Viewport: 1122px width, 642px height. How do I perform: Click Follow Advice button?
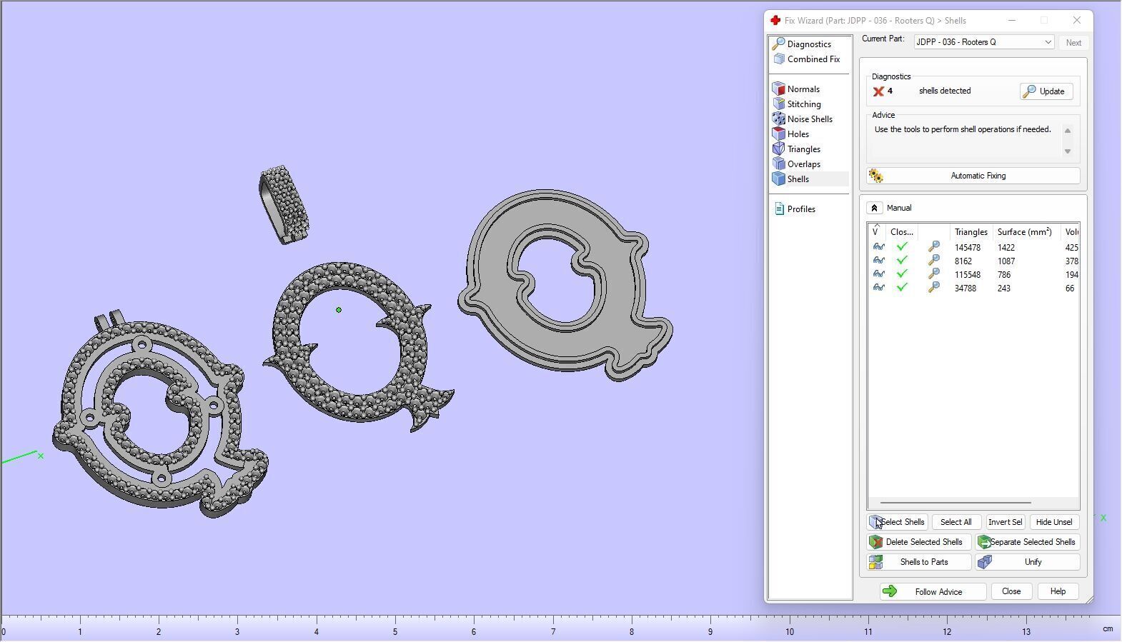click(933, 591)
